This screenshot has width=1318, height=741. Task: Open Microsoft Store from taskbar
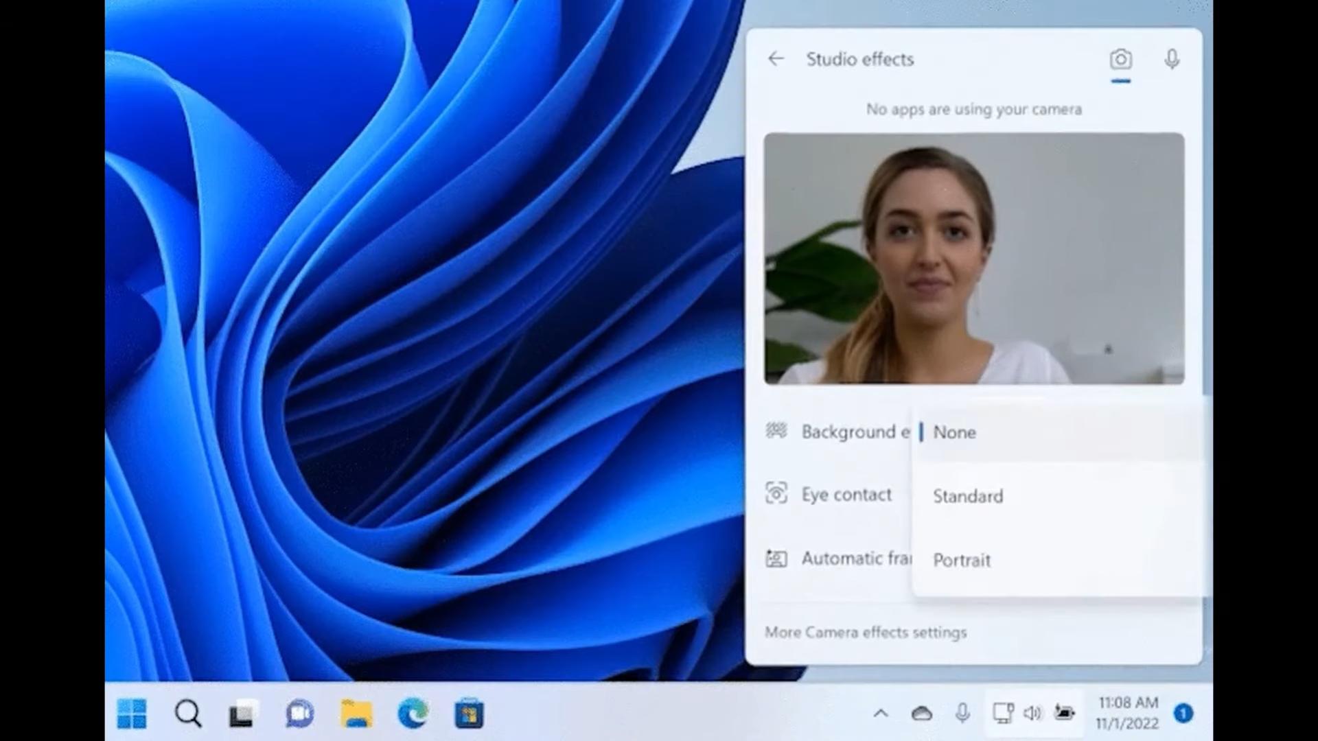(470, 714)
